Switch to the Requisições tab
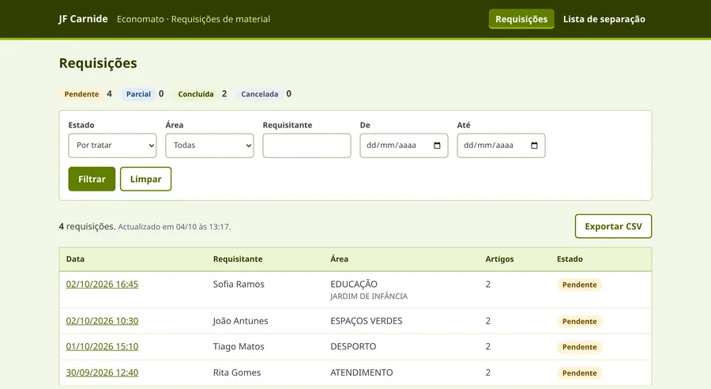 [521, 19]
